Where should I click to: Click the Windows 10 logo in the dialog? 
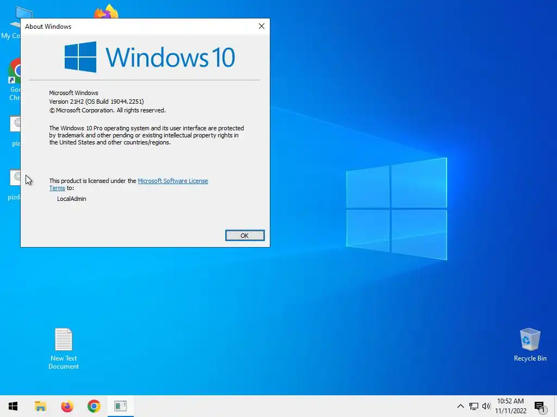[x=150, y=57]
